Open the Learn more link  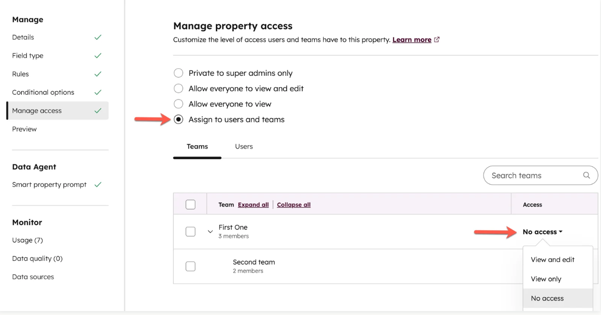click(x=411, y=40)
